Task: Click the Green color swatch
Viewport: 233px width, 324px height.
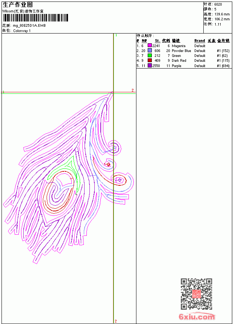Action: pyautogui.click(x=150, y=55)
